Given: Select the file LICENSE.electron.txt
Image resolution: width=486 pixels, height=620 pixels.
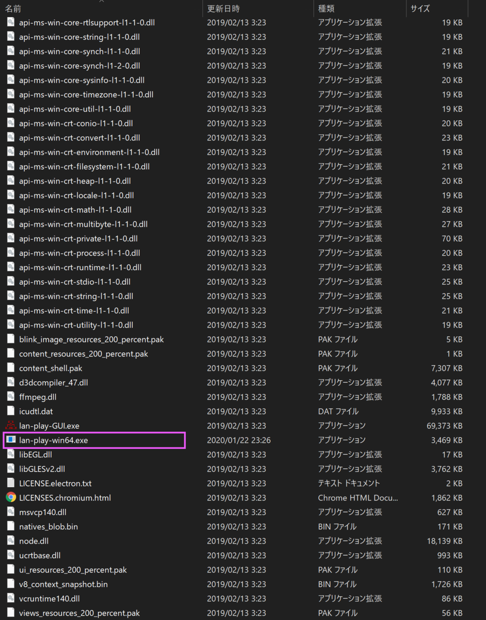Looking at the screenshot, I should 55,483.
